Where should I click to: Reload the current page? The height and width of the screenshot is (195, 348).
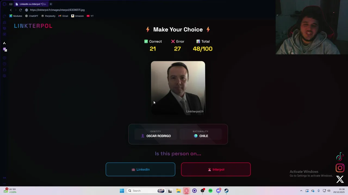20,10
